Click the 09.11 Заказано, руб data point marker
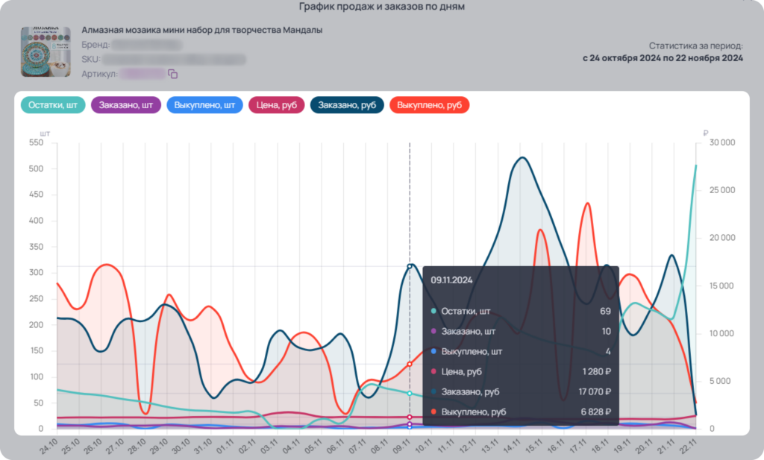This screenshot has height=460, width=764. coord(410,266)
